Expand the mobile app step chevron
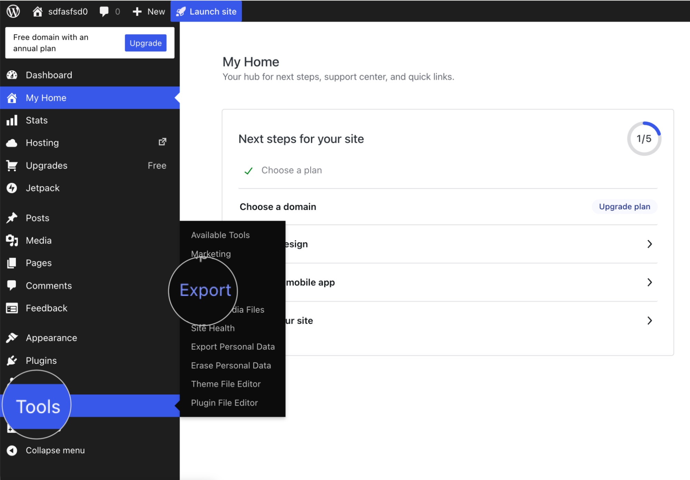Screen dimensions: 690x480 pos(650,282)
